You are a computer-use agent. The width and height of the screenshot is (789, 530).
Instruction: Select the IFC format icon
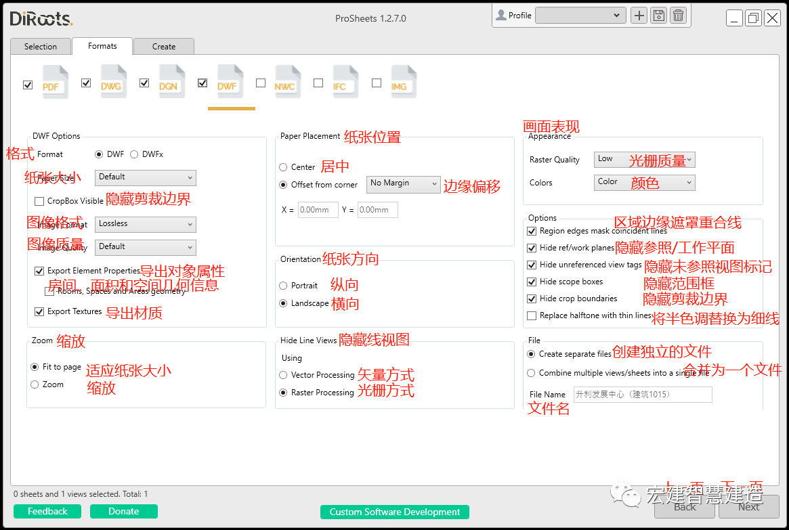click(345, 81)
